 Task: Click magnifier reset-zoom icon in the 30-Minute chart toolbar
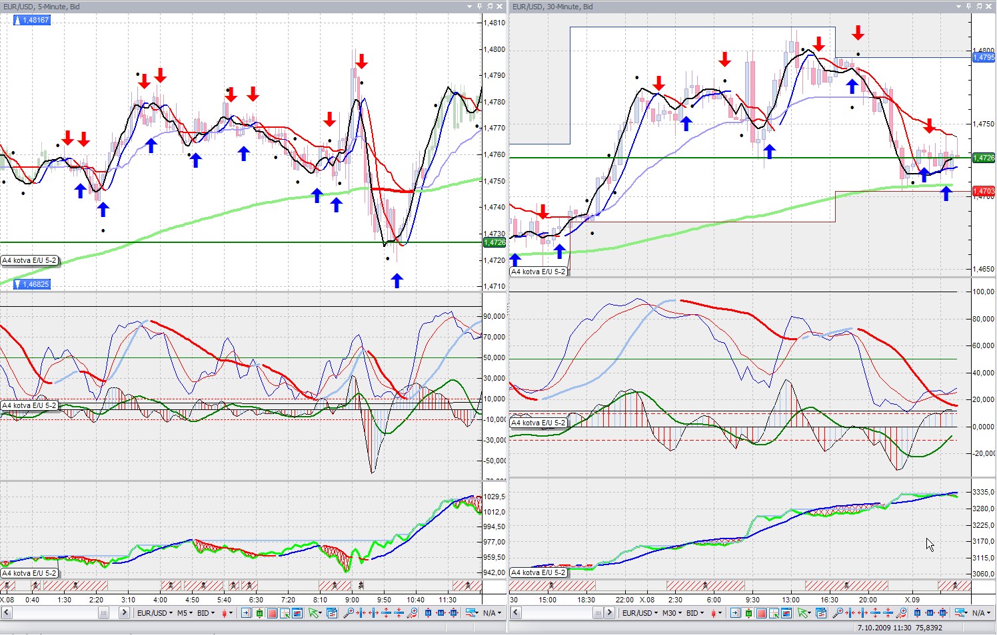tap(902, 613)
